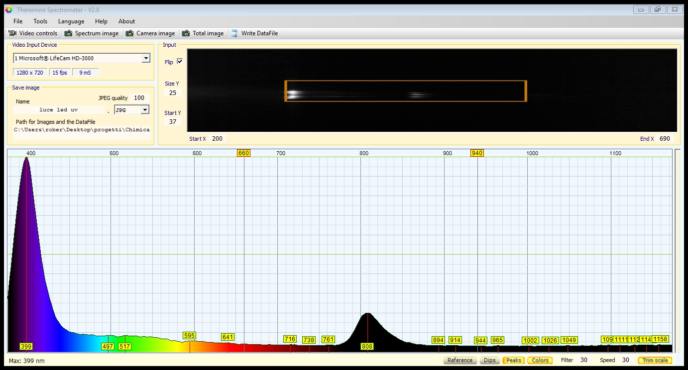Toggle the Flip checkbox
688x370 pixels.
pyautogui.click(x=180, y=62)
